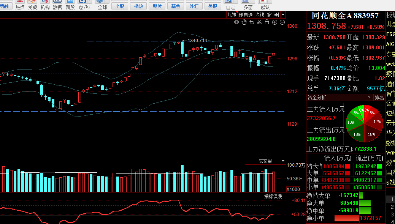The image size is (395, 224).
Task: Toggle the eye visibility icon on chart
Action: [x=236, y=22]
